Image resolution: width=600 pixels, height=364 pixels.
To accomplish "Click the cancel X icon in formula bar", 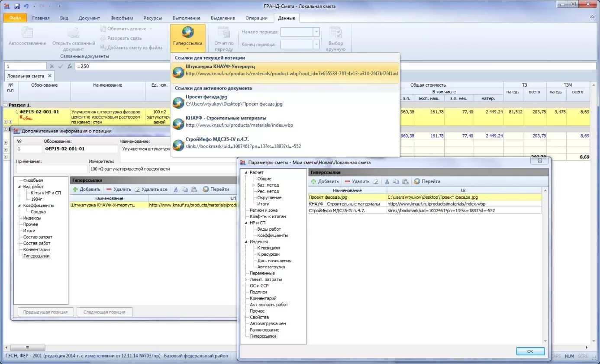I will pos(52,66).
